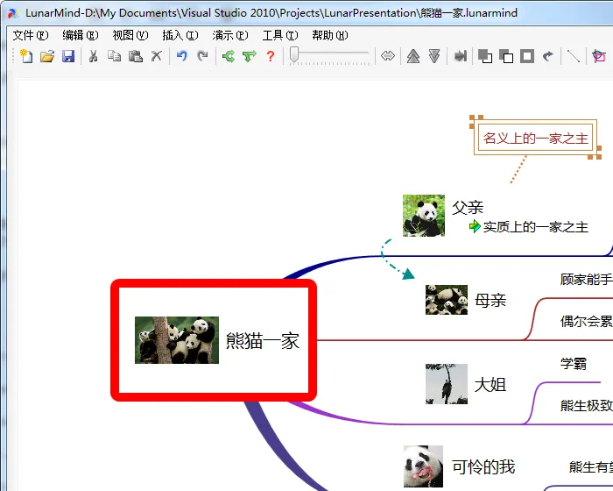Open the 文件(F) menu
The height and width of the screenshot is (491, 613).
tap(31, 35)
